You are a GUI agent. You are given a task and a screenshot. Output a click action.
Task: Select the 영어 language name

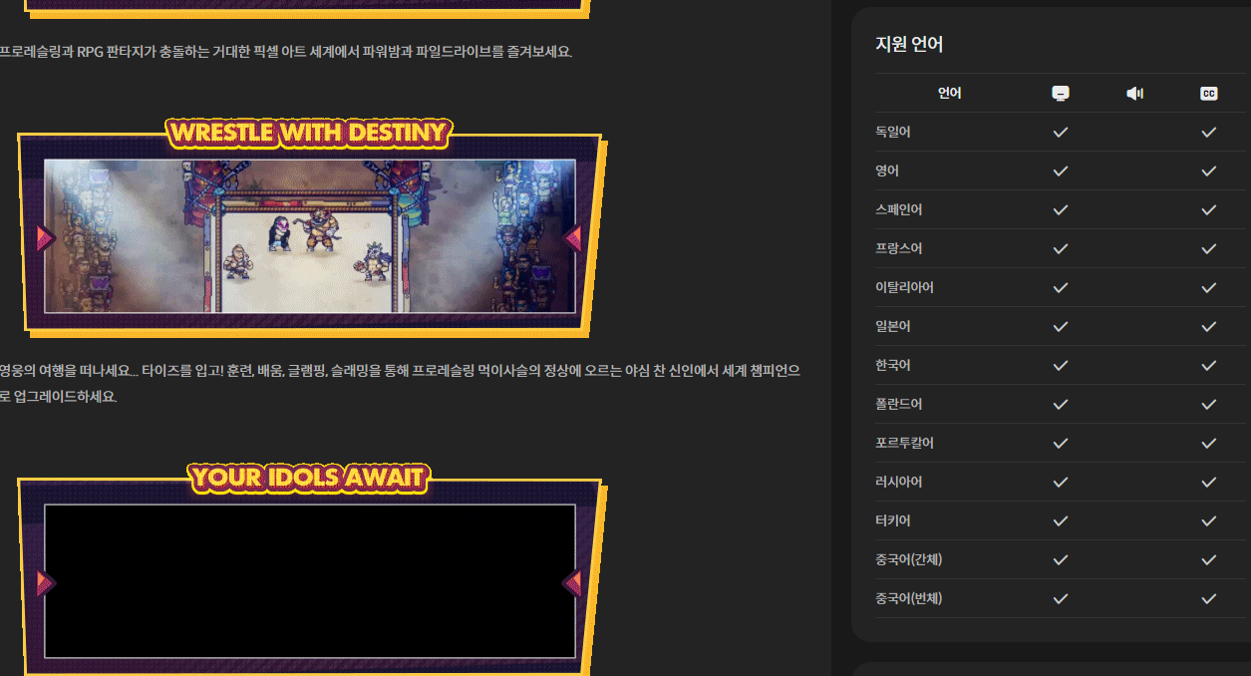point(887,170)
